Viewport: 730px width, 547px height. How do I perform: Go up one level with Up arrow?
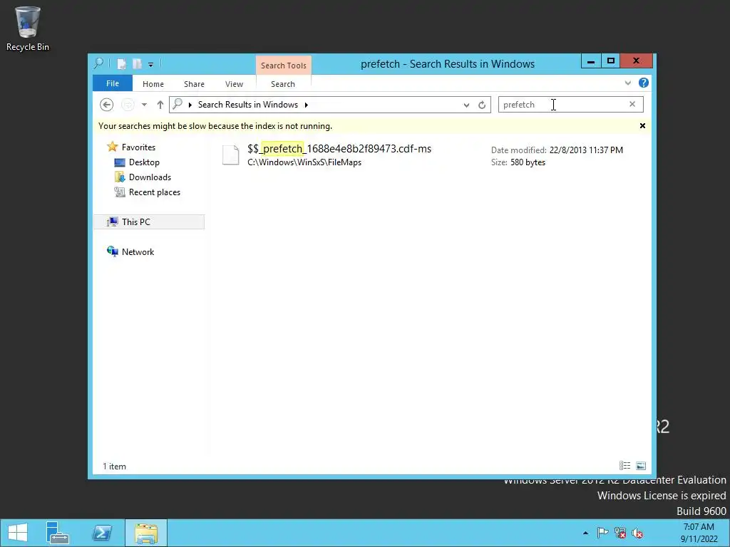click(x=160, y=105)
